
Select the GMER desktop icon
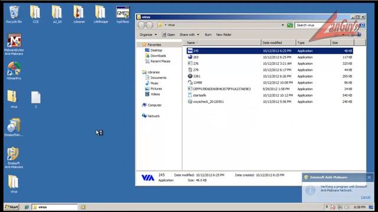click(123, 14)
